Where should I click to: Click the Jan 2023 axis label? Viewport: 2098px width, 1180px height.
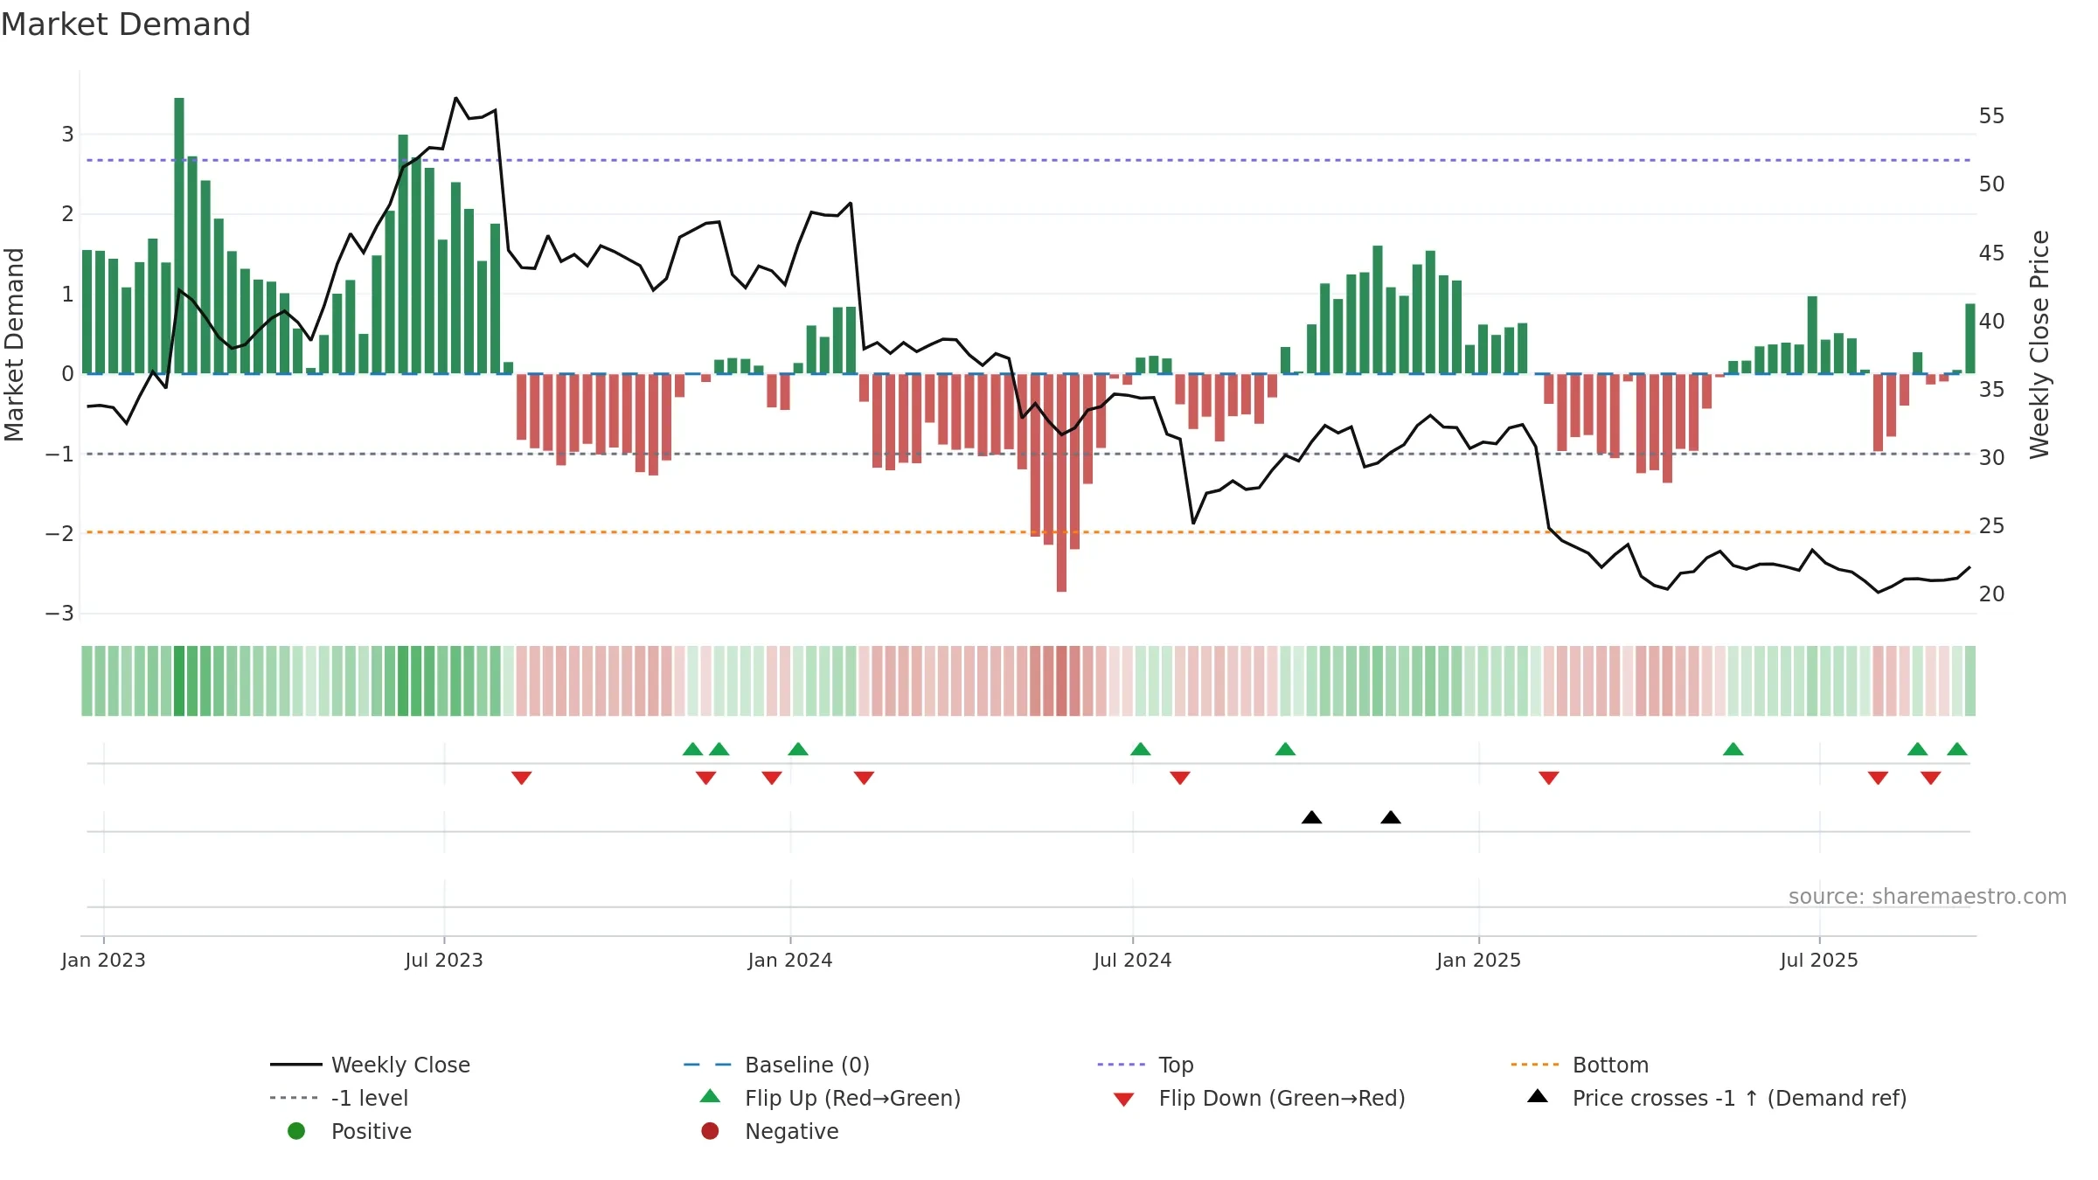click(103, 960)
